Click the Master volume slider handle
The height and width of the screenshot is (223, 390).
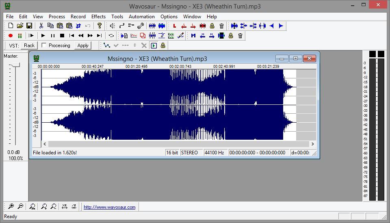15,65
